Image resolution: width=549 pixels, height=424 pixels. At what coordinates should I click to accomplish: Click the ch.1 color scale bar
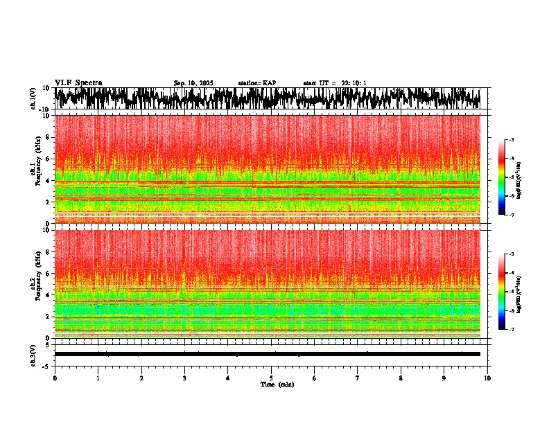502,177
